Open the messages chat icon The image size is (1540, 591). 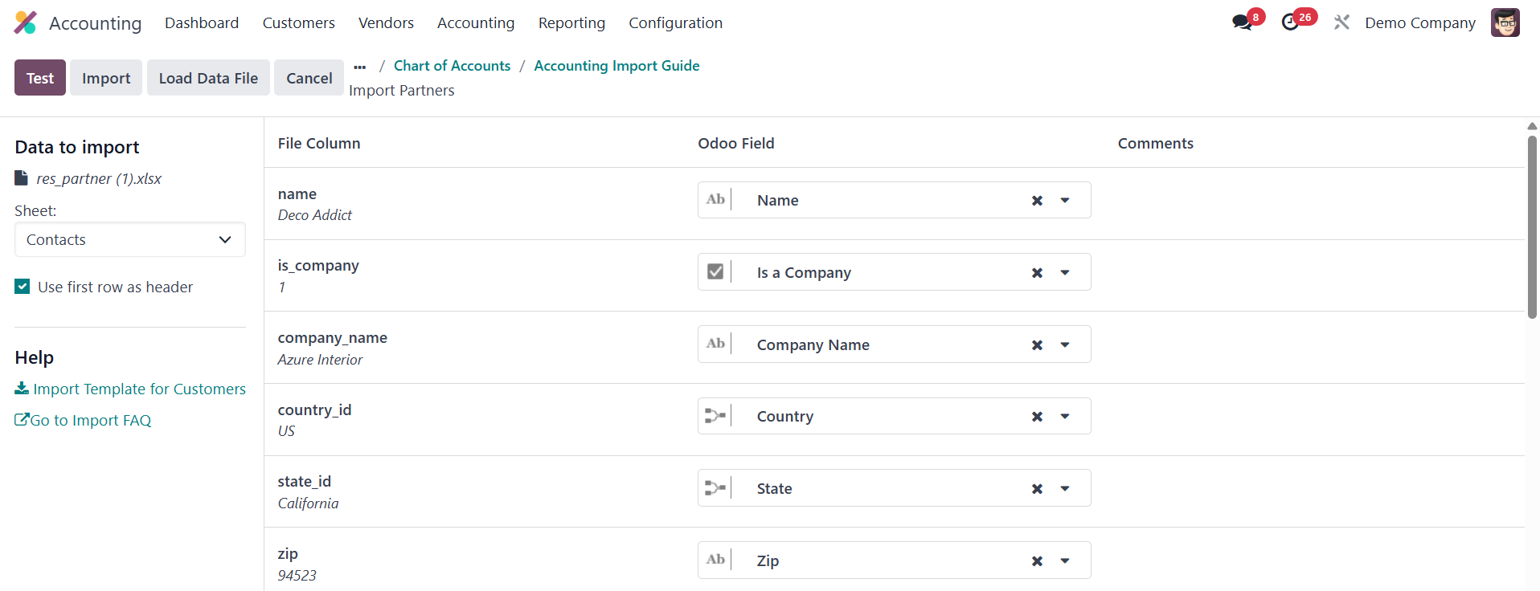pos(1243,22)
